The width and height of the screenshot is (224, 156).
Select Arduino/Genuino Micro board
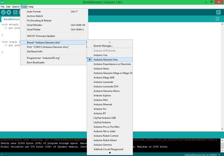(x=110, y=91)
